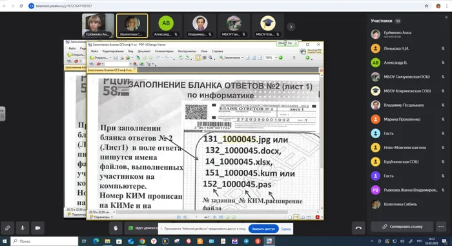The height and width of the screenshot is (246, 452).
Task: Select participant Владимир Позднышев
Action: pos(408,105)
